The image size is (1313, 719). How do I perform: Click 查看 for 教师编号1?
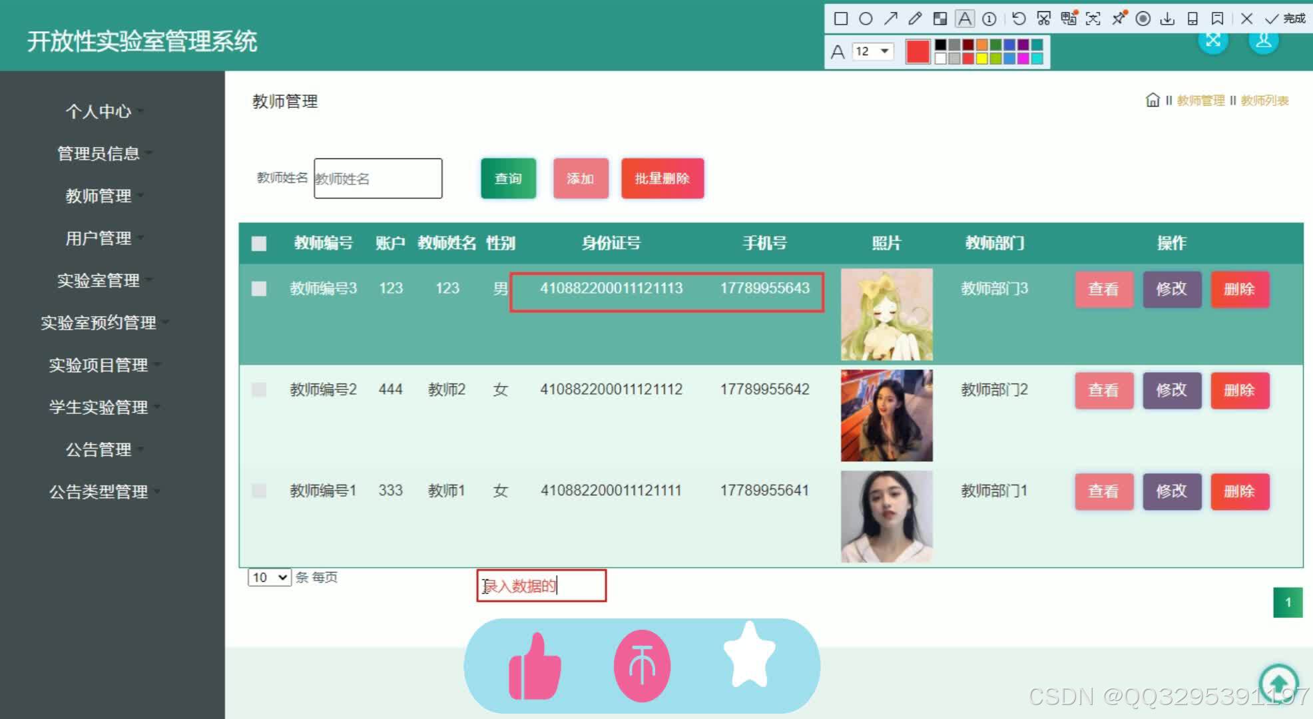1104,491
